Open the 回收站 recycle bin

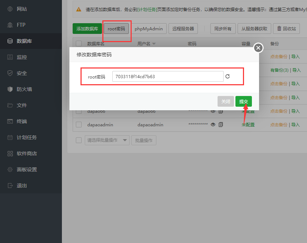287,29
